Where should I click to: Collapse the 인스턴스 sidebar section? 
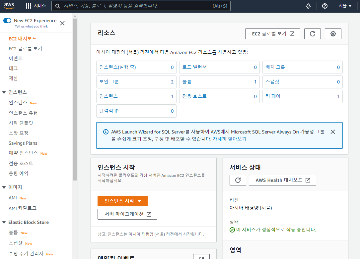point(4,92)
